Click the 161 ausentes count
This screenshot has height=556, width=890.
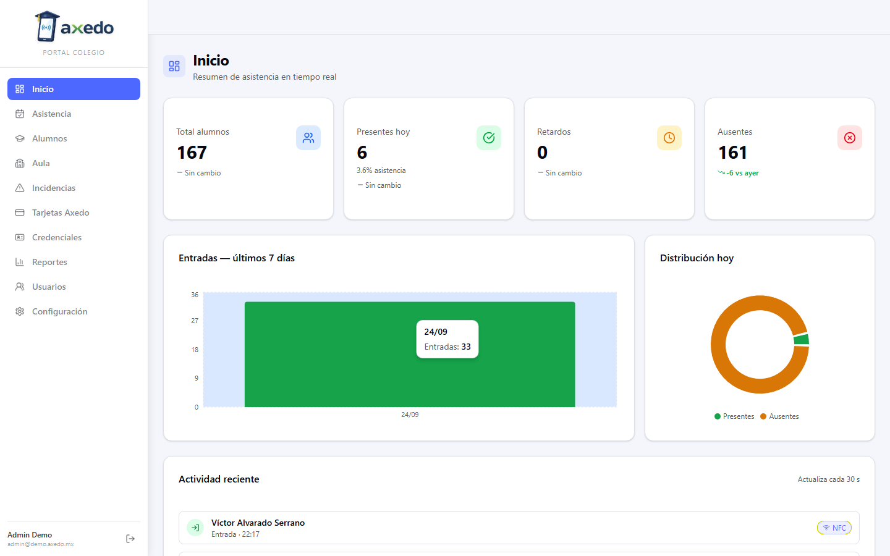tap(733, 153)
